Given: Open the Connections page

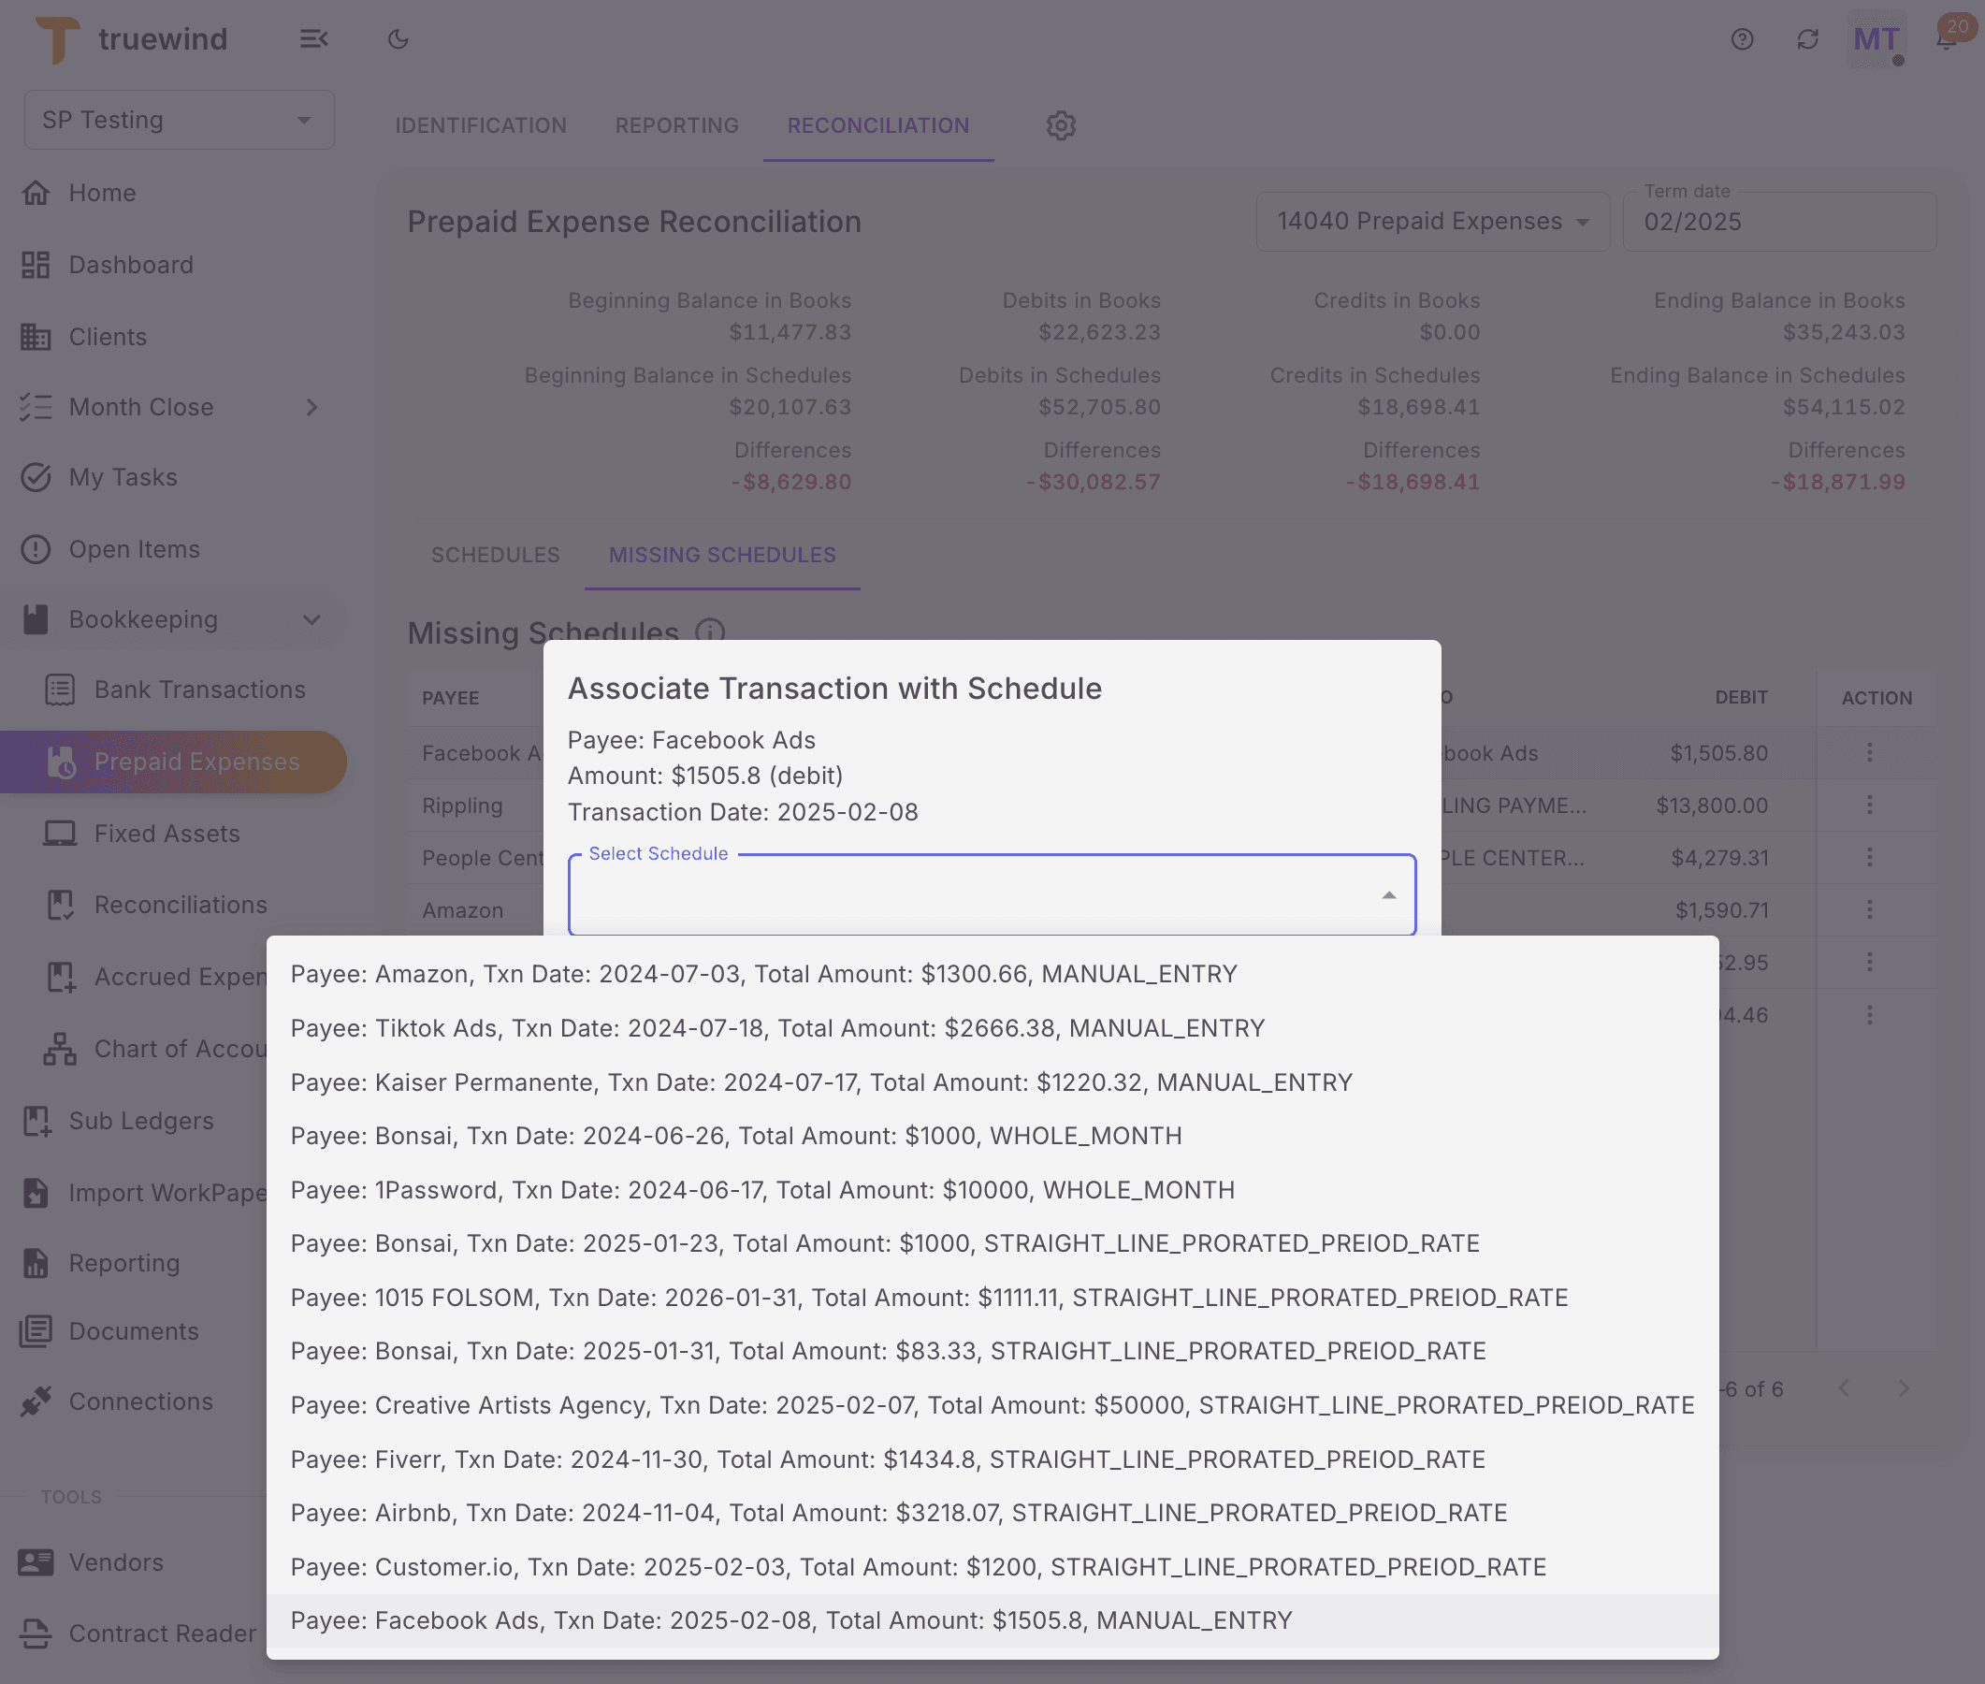Looking at the screenshot, I should point(141,1401).
